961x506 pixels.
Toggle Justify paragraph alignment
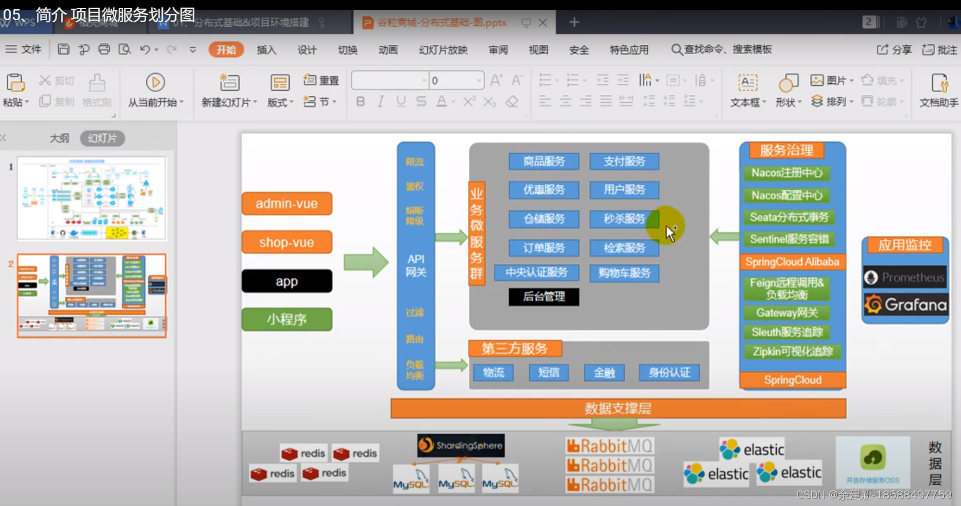606,102
